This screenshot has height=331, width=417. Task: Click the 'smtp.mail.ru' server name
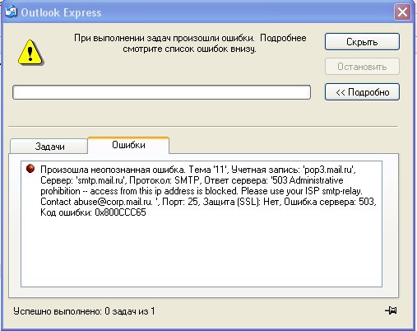pyautogui.click(x=100, y=180)
